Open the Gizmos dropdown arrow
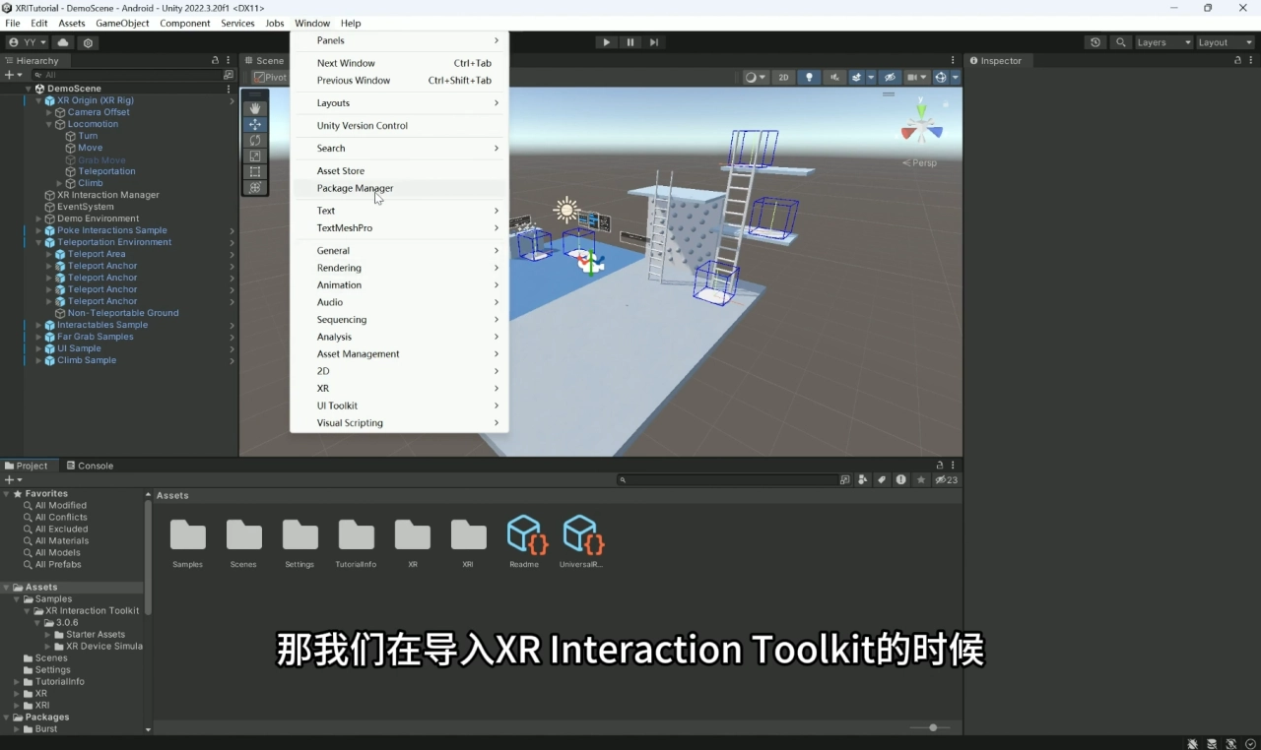Screen dimensions: 1261x750 956,77
